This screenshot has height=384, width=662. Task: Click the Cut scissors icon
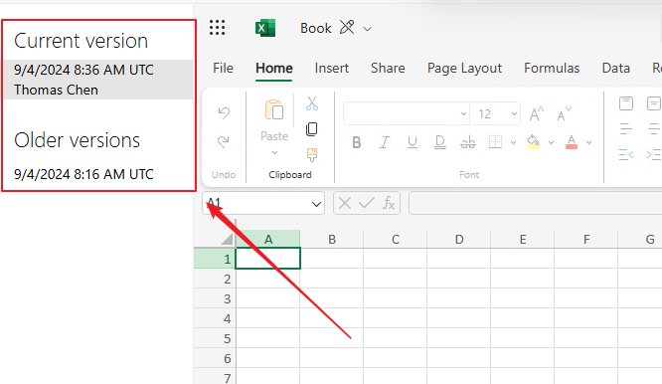[312, 103]
